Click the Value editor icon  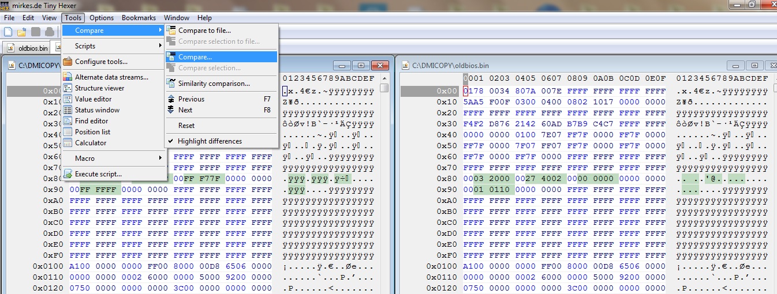pos(68,99)
